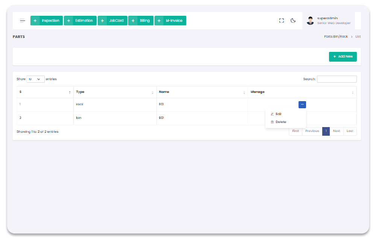Click the plus icon on Estimation button
The image size is (376, 238).
[x=68, y=21]
